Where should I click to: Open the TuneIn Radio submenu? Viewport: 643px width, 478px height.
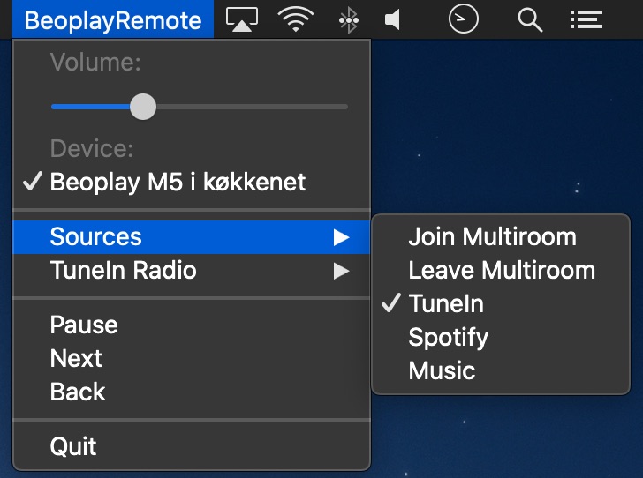click(x=192, y=271)
